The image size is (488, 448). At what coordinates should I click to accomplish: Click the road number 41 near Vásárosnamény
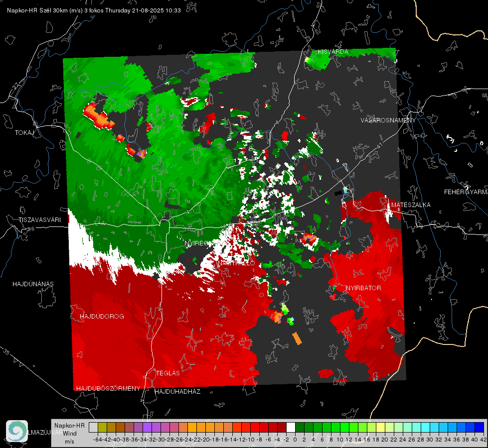point(379,145)
